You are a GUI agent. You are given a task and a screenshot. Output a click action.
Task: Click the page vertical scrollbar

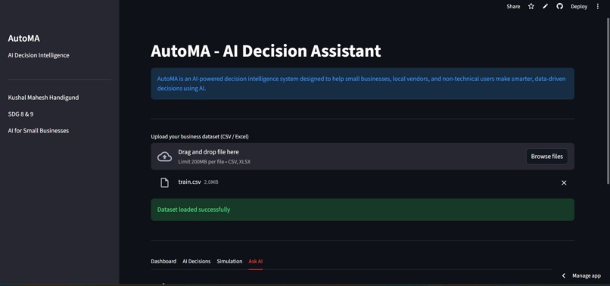pos(608,101)
